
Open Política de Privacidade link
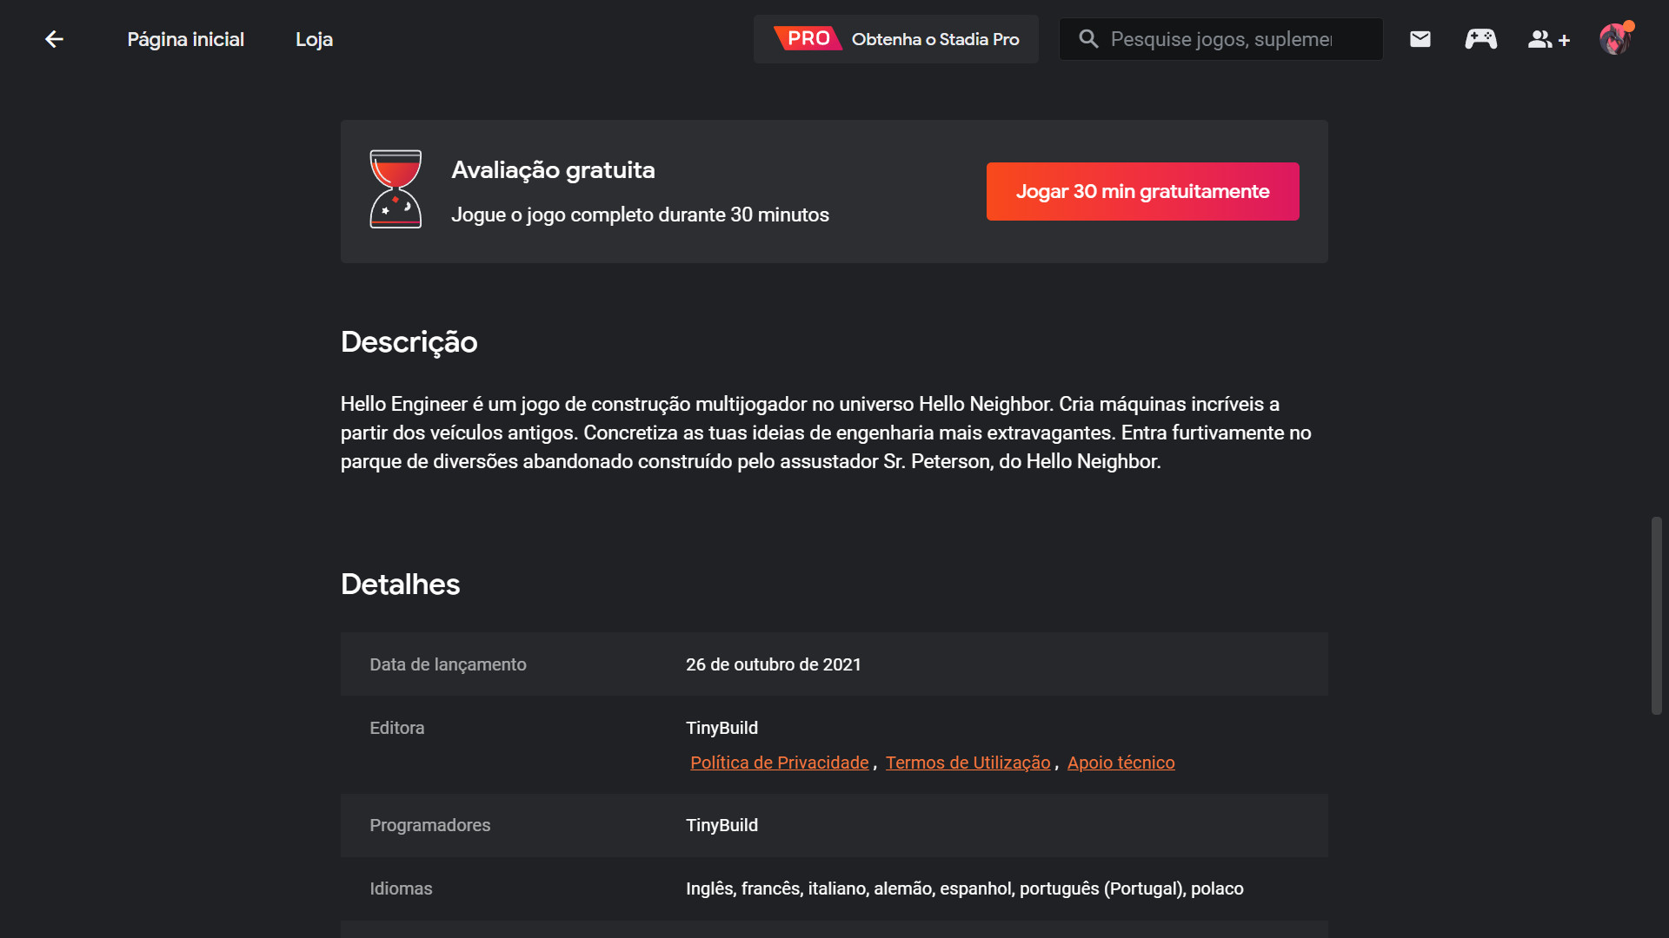click(x=779, y=763)
